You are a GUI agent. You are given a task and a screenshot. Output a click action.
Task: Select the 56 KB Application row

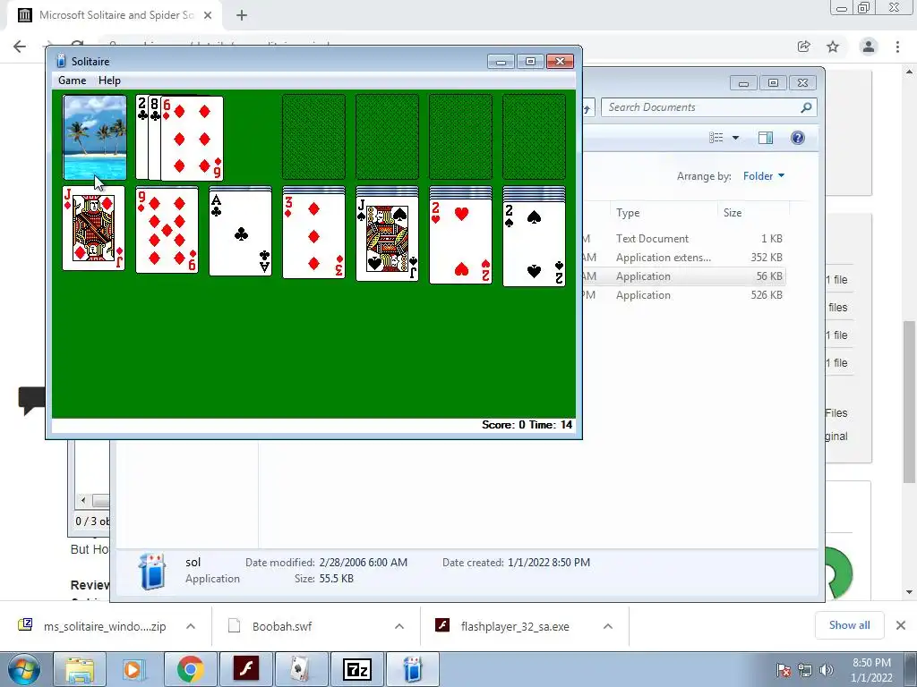click(x=684, y=276)
